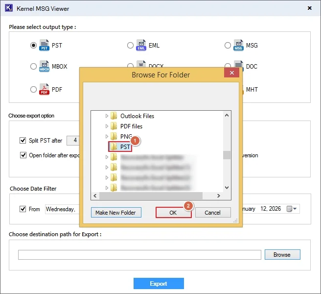The width and height of the screenshot is (321, 294).
Task: Choose the MSG output radio button
Action: 228,46
